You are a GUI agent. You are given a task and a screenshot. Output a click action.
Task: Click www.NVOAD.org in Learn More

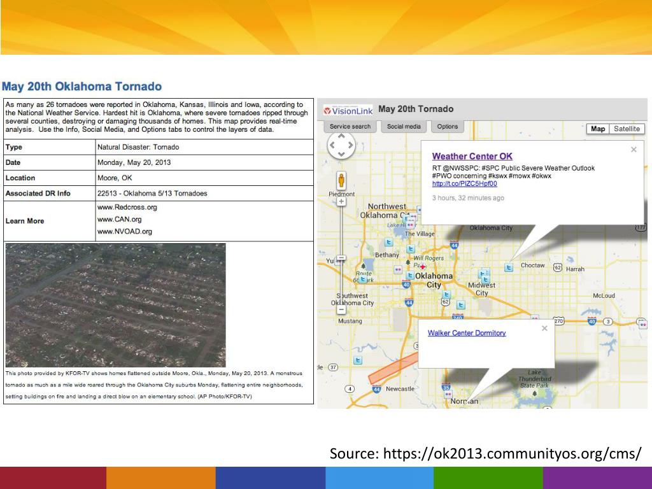[x=124, y=232]
